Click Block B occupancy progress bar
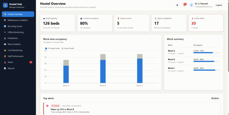 (206, 61)
